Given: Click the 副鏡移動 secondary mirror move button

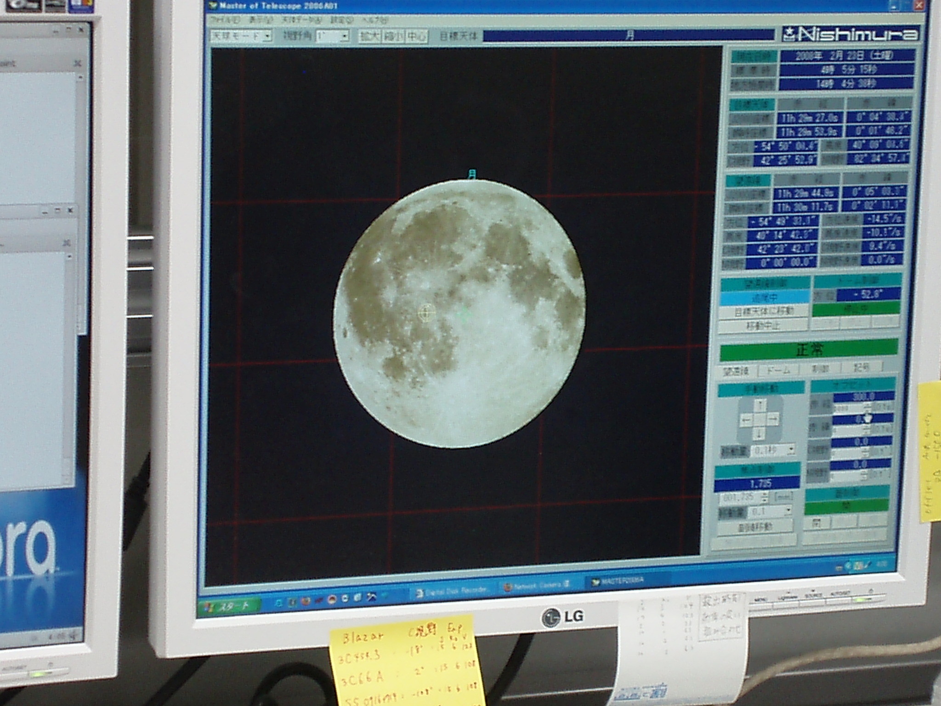Looking at the screenshot, I should coord(754,527).
